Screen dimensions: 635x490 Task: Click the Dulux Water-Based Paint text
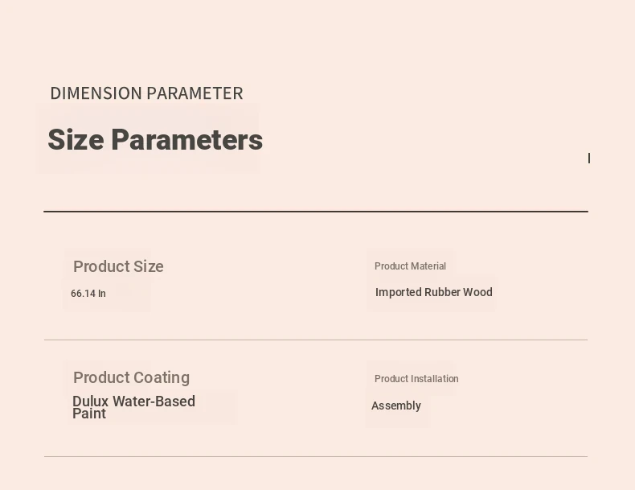(133, 407)
